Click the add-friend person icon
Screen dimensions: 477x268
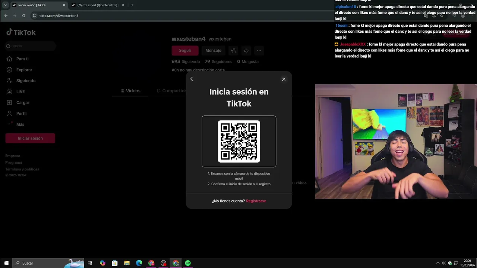(233, 51)
